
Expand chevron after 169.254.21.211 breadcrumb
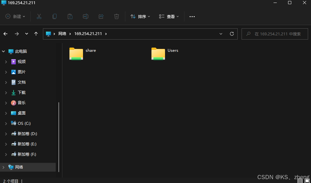[106, 34]
